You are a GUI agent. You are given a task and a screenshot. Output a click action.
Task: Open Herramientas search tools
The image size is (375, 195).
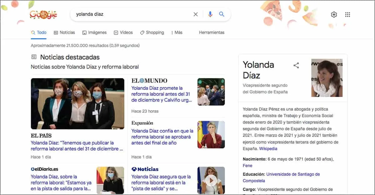(212, 32)
